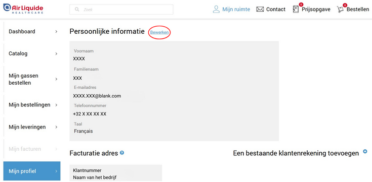Viewport: 372px width, 182px height.
Task: Click the Zoek search field
Action: tap(121, 10)
